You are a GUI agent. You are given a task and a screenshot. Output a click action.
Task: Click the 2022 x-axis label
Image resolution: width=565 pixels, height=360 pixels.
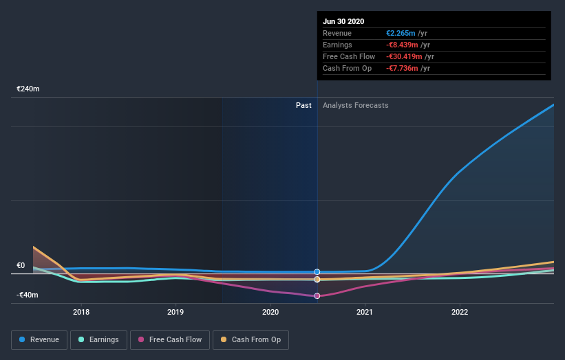460,312
